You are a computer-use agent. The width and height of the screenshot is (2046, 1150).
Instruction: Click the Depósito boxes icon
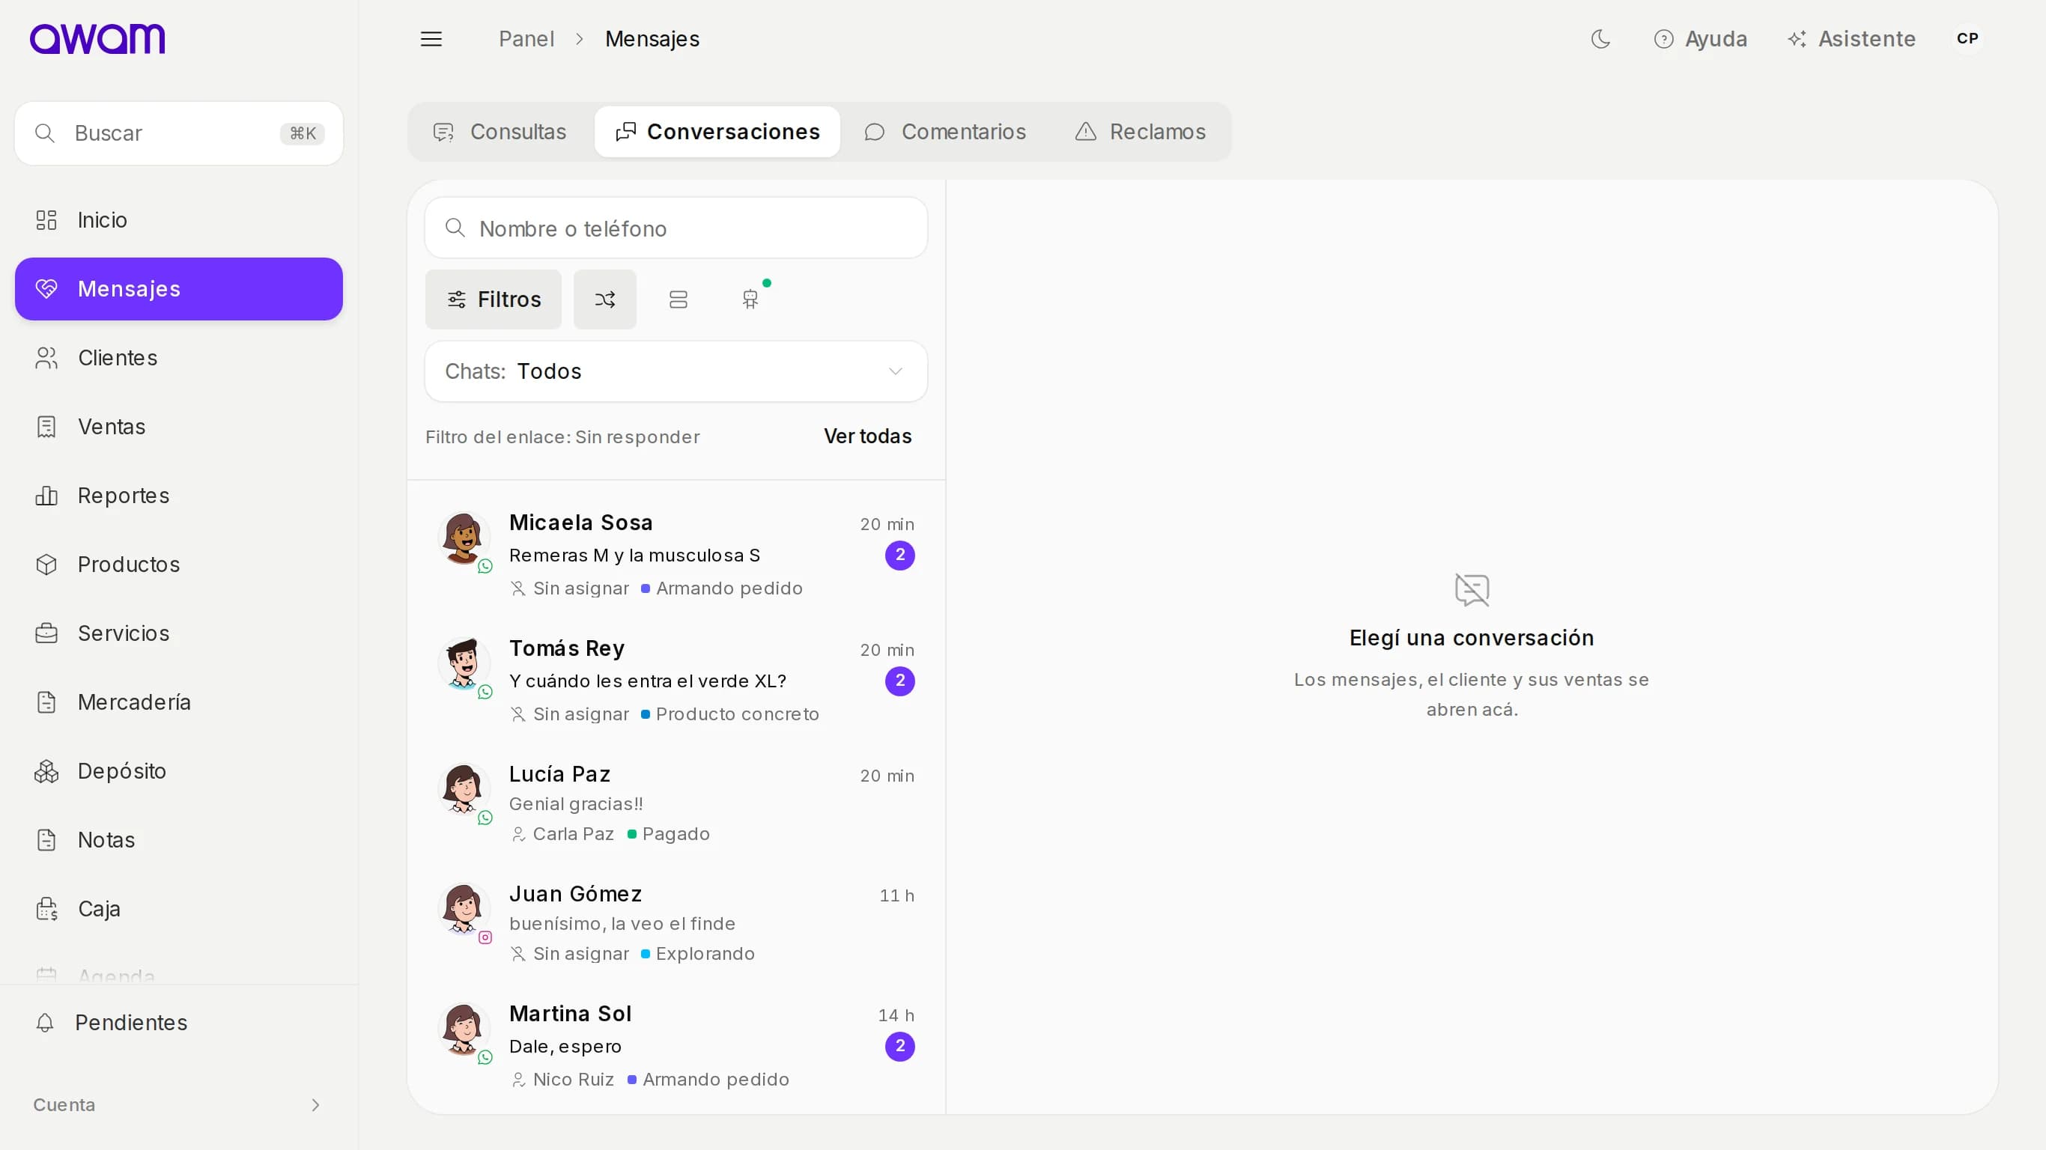pos(46,771)
